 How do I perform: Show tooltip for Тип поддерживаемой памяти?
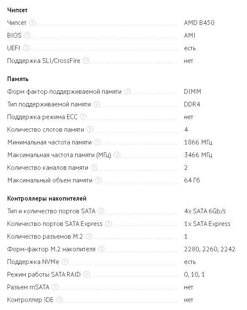pos(97,104)
